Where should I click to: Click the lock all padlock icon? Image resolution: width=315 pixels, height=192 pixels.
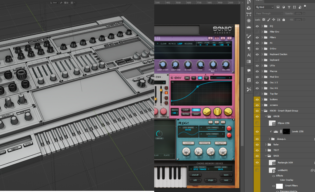click(x=284, y=20)
